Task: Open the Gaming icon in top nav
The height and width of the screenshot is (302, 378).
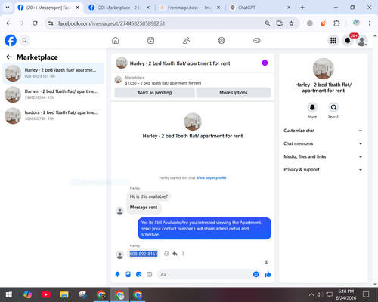Action: (x=257, y=40)
